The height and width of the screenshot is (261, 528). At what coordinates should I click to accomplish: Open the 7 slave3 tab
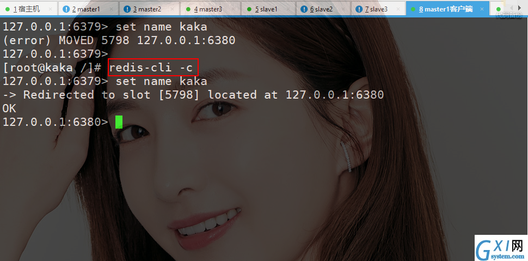pyautogui.click(x=378, y=9)
